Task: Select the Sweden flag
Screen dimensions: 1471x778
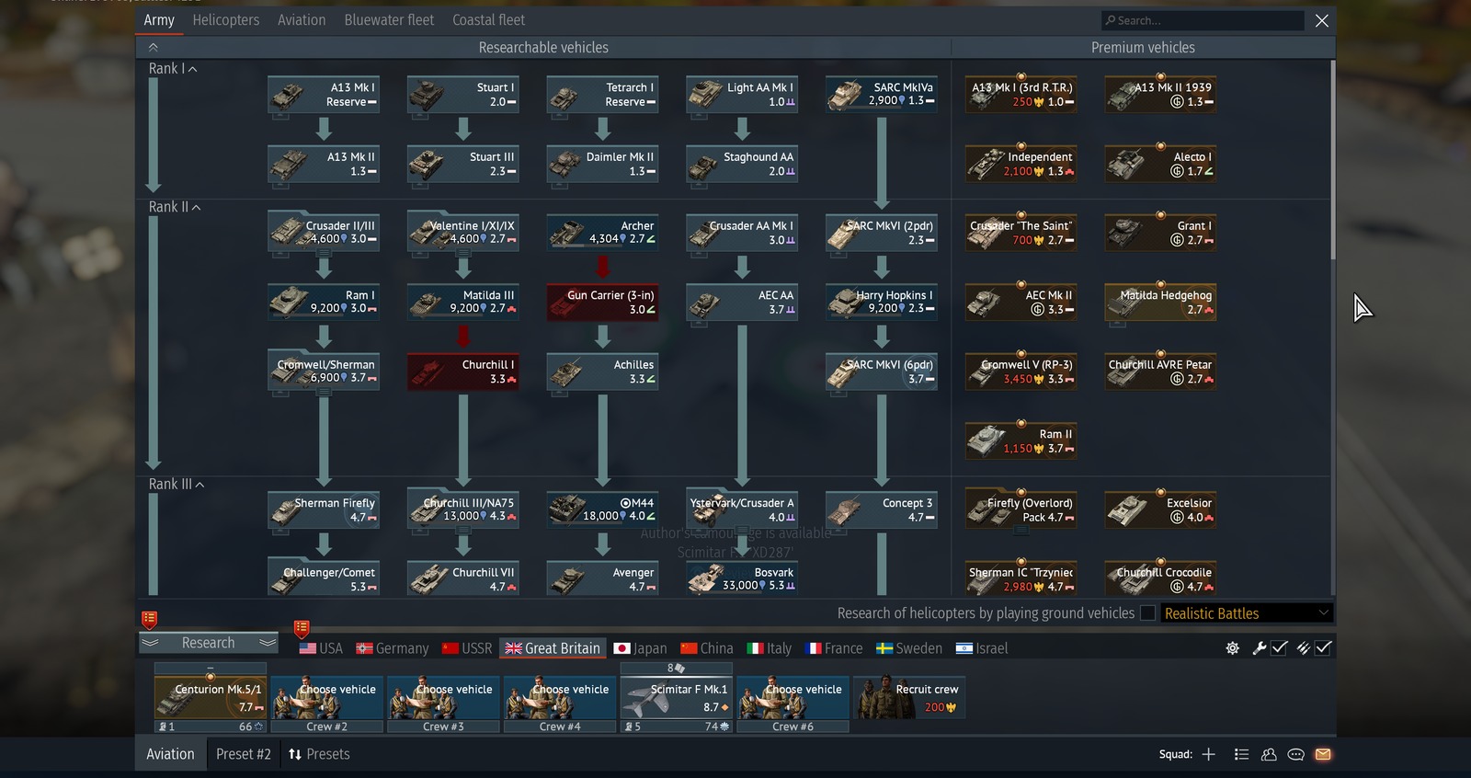Action: click(x=884, y=648)
